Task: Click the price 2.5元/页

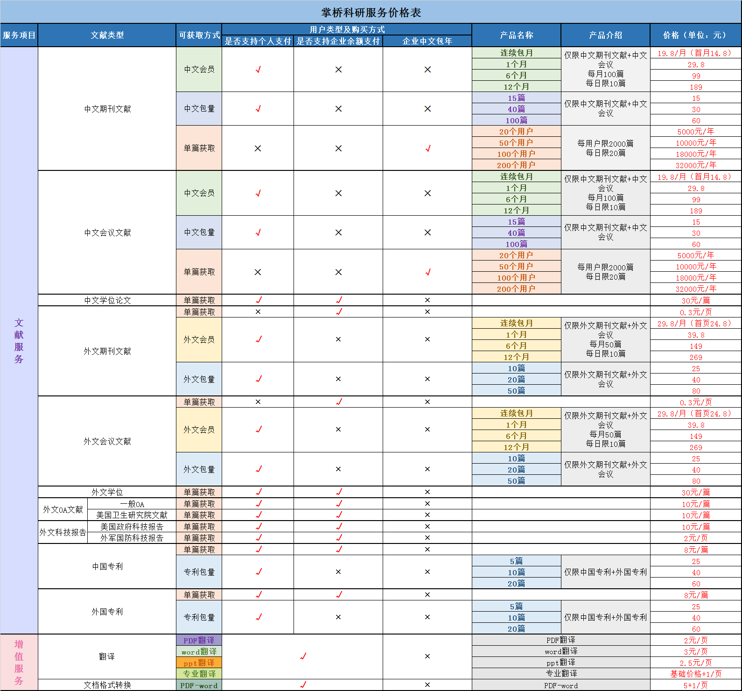Action: [696, 663]
